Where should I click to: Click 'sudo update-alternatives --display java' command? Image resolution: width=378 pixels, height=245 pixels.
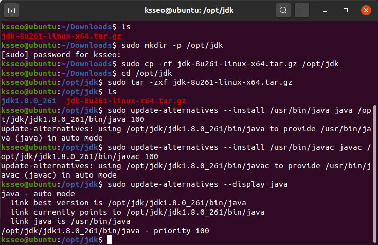pos(197,184)
